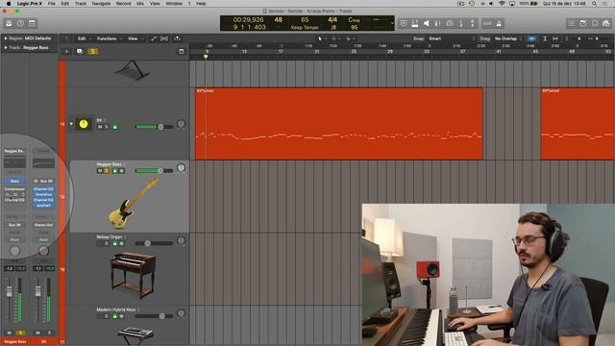Select the left-click pointer tool menu
The height and width of the screenshot is (346, 615).
(x=322, y=38)
